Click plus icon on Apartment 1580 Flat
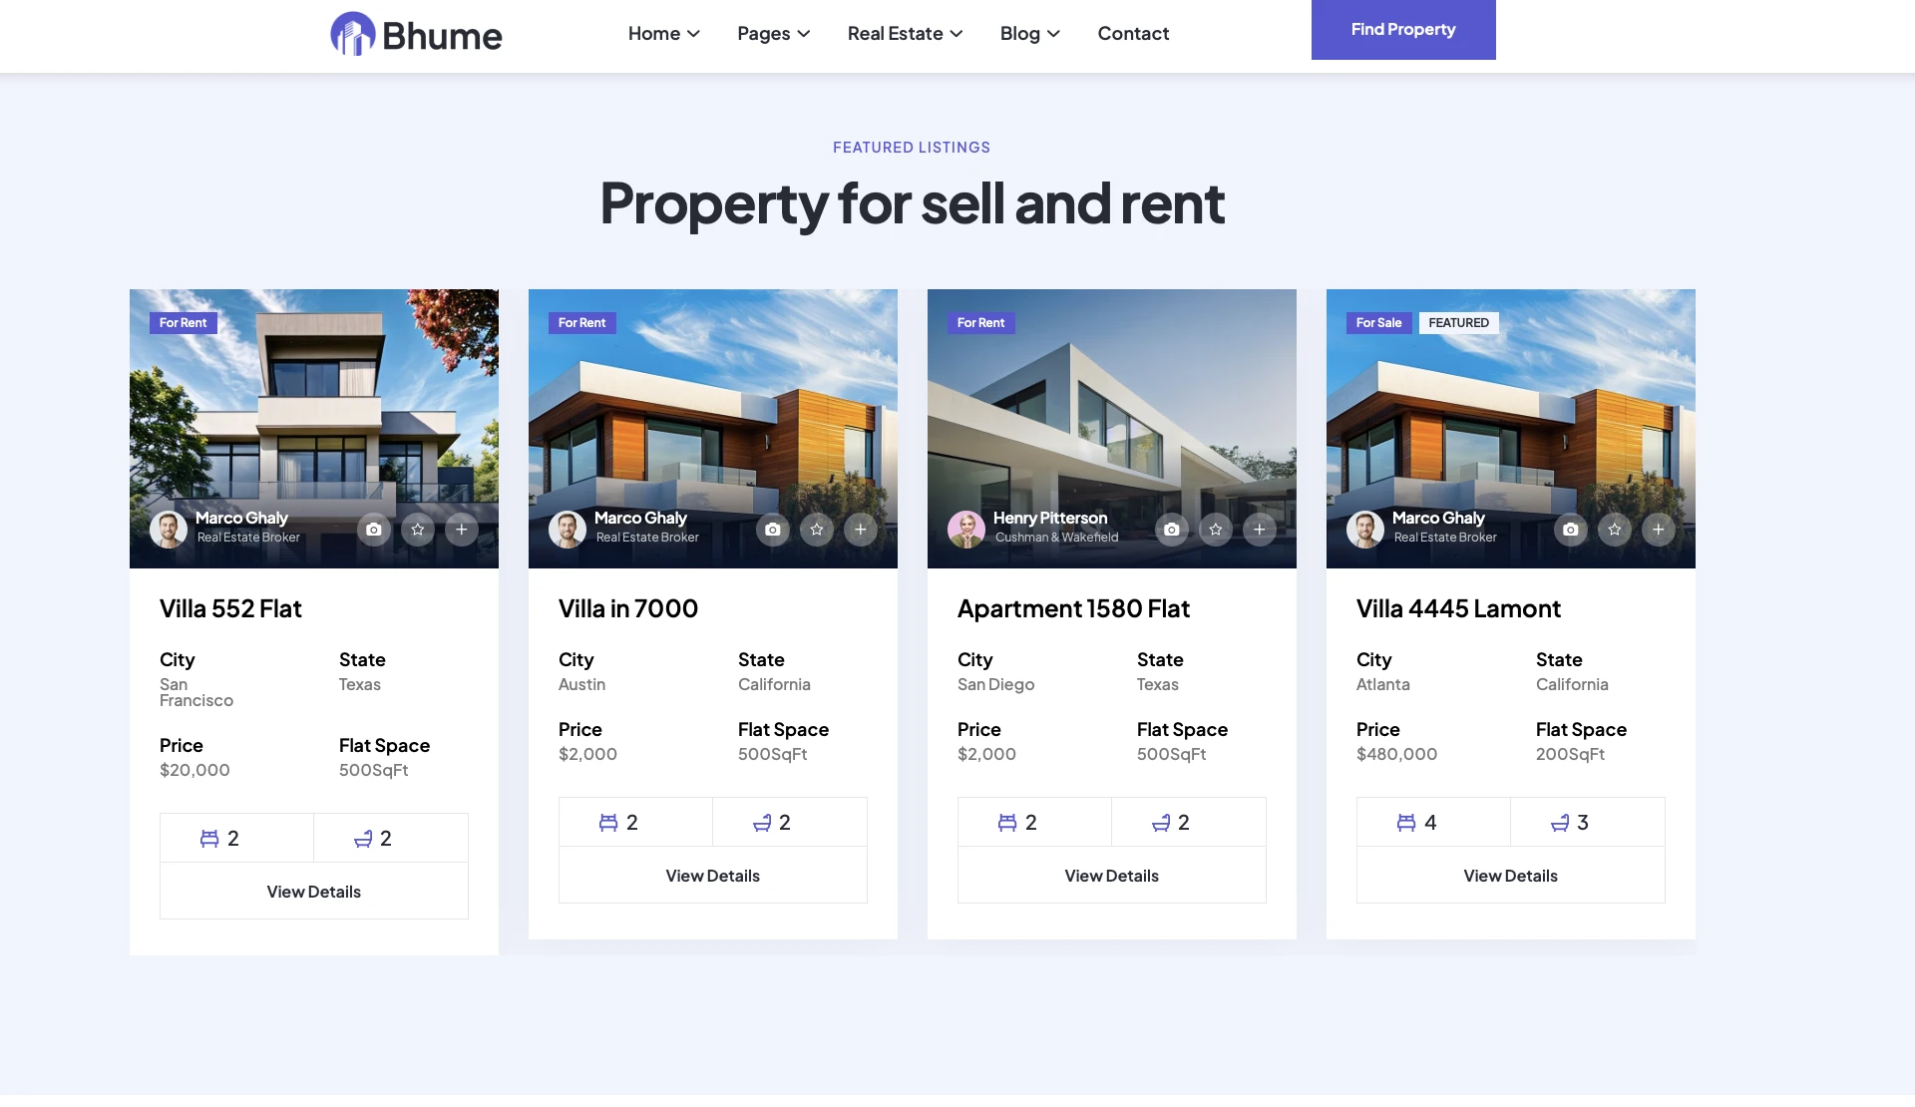The width and height of the screenshot is (1915, 1107). pyautogui.click(x=1260, y=530)
